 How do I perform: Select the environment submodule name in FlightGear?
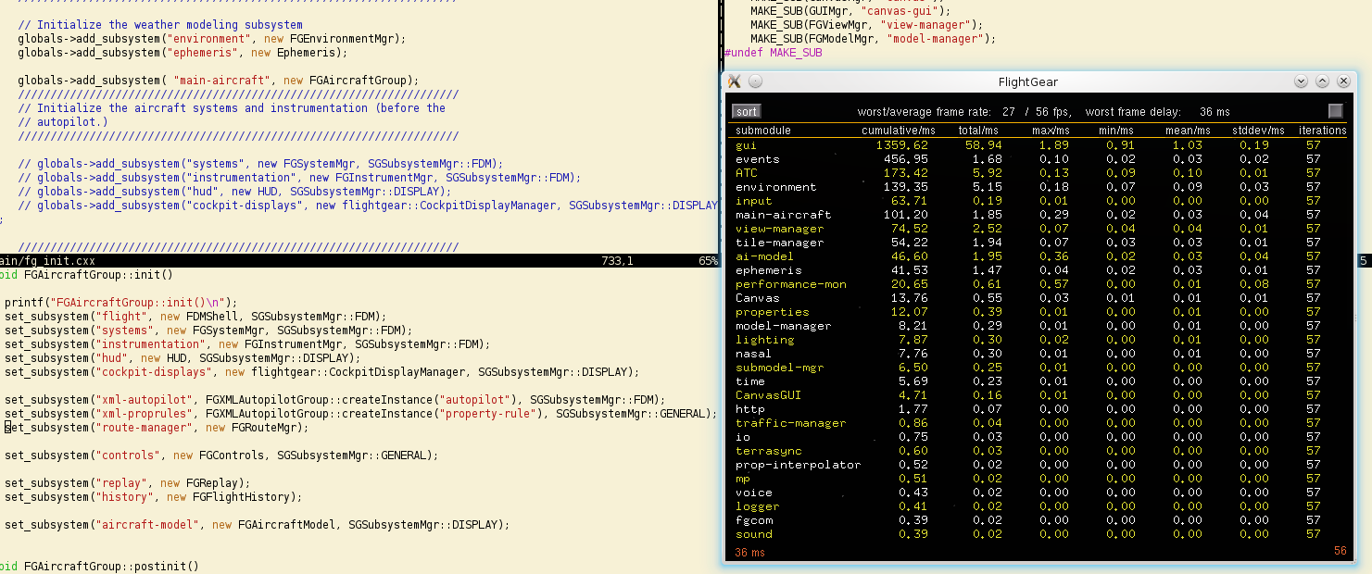776,187
